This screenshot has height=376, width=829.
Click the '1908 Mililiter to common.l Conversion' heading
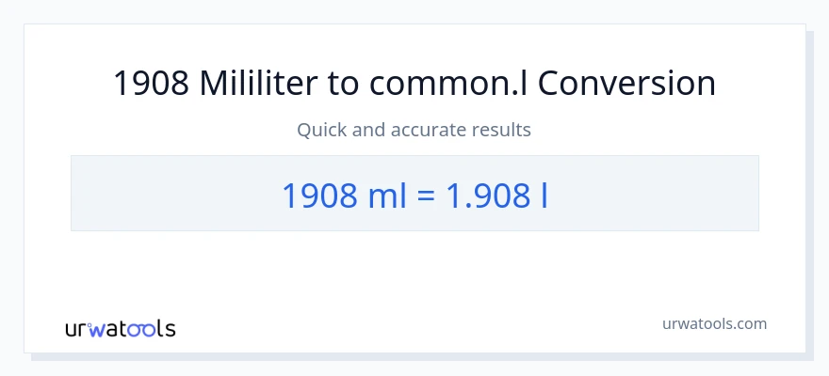coord(414,84)
